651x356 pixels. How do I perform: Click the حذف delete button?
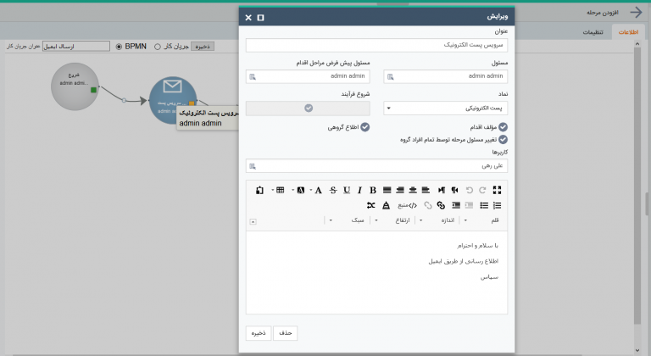(x=285, y=333)
